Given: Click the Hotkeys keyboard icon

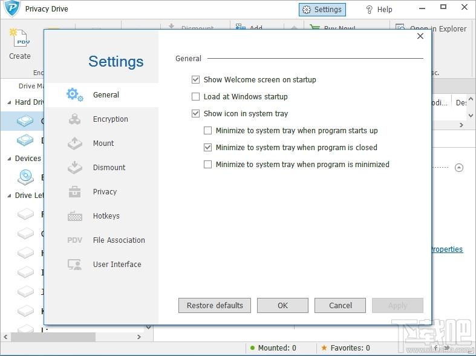Looking at the screenshot, I should pos(74,216).
